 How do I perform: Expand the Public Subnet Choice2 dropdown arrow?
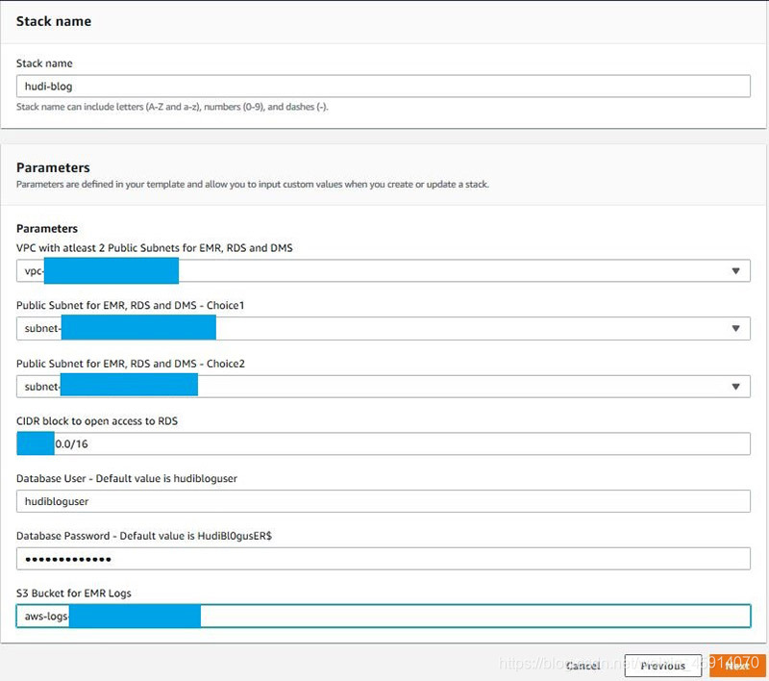[735, 387]
